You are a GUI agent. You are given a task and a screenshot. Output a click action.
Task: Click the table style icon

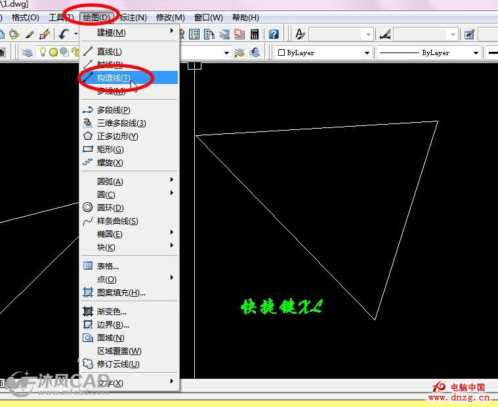point(469,34)
